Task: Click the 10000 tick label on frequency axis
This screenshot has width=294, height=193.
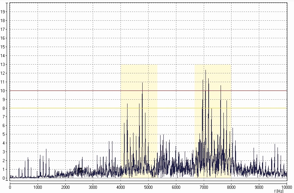Action: point(287,187)
